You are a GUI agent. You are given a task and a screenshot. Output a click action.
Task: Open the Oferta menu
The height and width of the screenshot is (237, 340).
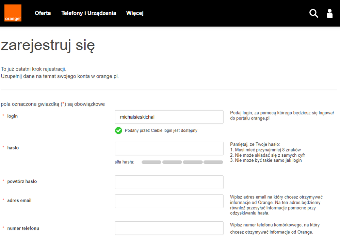click(x=43, y=13)
